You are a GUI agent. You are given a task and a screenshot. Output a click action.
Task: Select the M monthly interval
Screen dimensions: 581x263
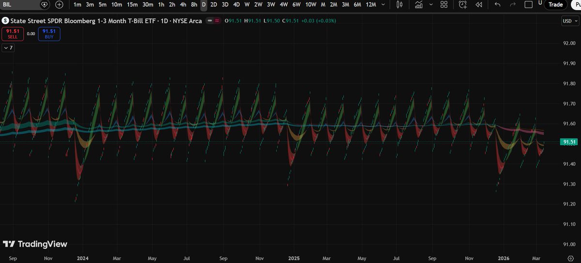pos(323,4)
